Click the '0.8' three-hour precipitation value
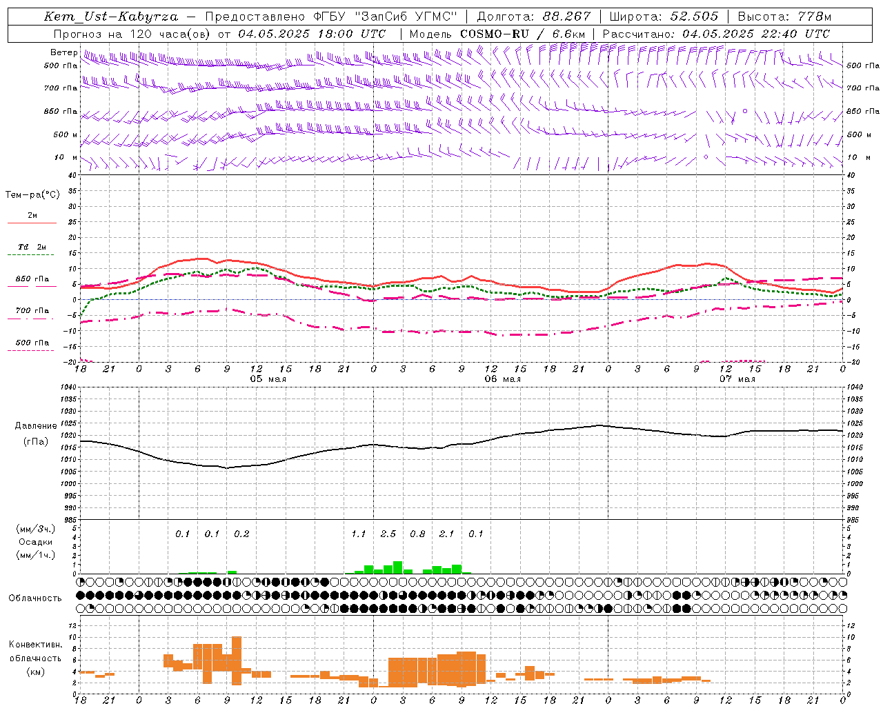Viewport: 883px width, 706px height. coord(417,534)
